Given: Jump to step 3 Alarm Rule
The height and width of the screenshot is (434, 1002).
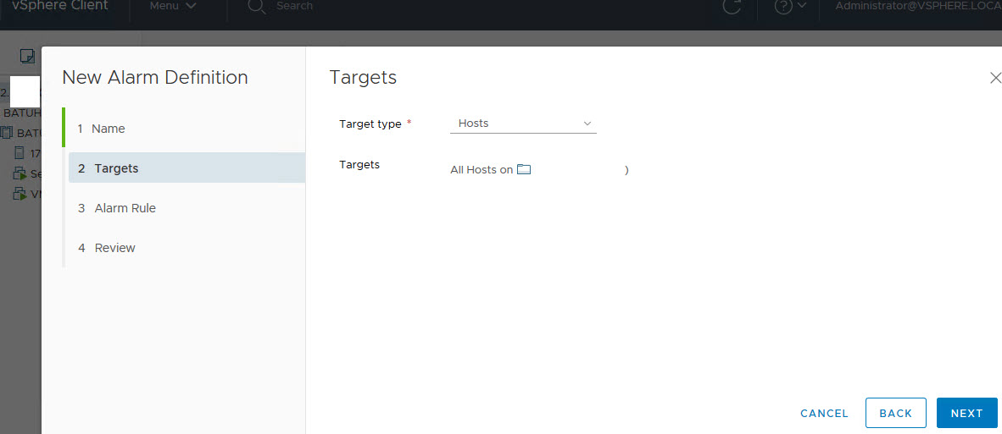Looking at the screenshot, I should pyautogui.click(x=125, y=208).
